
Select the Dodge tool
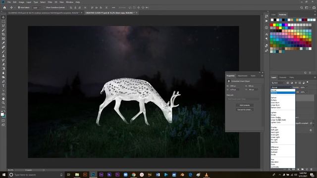click(x=3, y=77)
